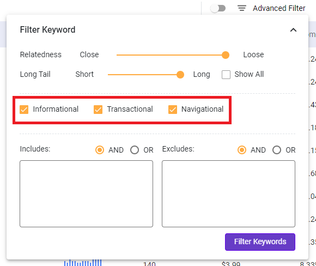Select OR radio for Excludes
The width and height of the screenshot is (316, 266).
(277, 150)
